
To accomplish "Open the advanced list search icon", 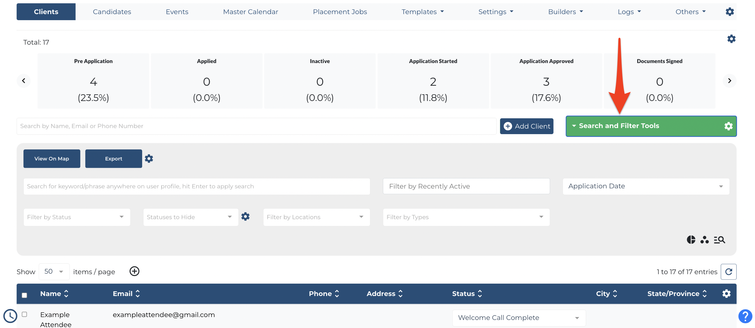I will pos(719,240).
